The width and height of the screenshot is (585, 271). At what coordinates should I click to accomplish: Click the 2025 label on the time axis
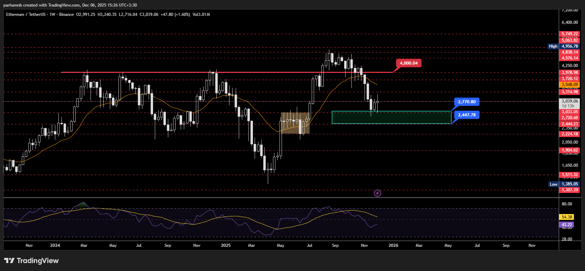[226, 245]
